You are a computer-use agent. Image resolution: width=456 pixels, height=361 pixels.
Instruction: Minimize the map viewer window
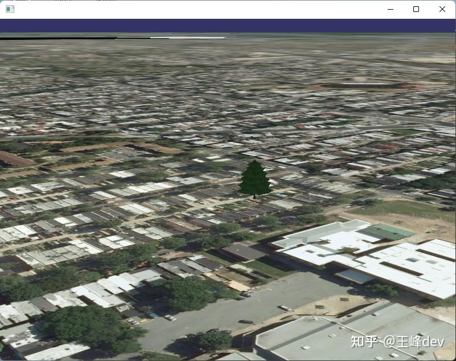(390, 9)
